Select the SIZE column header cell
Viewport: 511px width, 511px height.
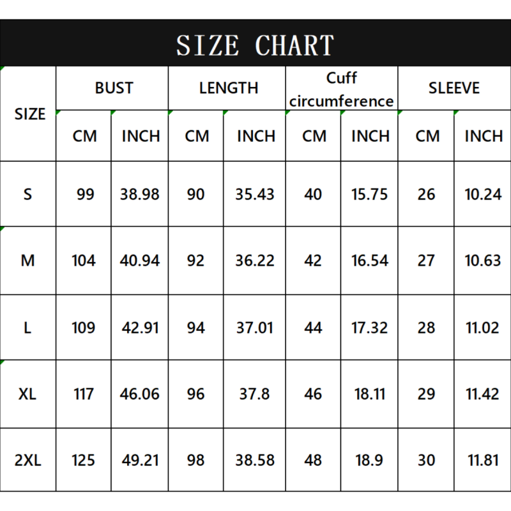point(29,114)
